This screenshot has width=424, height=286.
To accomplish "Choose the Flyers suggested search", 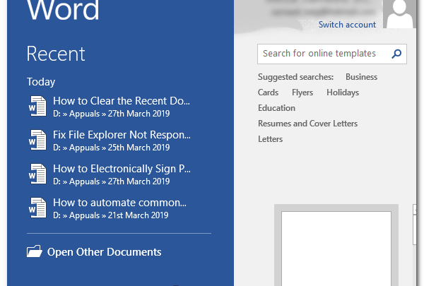I will [x=302, y=93].
